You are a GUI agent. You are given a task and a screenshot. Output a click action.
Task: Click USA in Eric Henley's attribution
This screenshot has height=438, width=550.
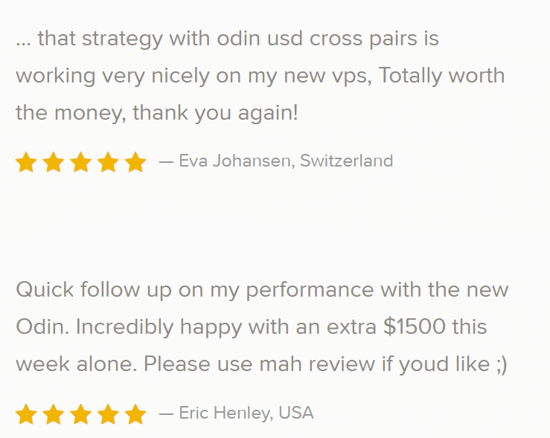click(296, 413)
